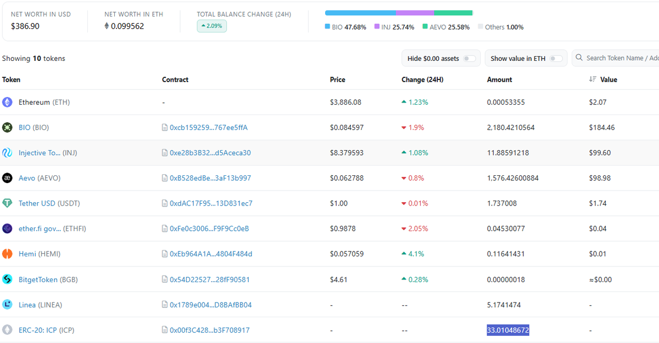This screenshot has width=659, height=343.
Task: Click the Hemi token logo icon
Action: click(x=7, y=254)
